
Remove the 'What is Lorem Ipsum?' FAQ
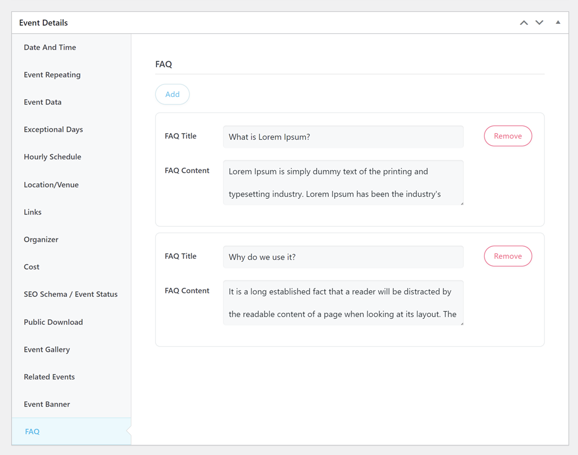[508, 136]
